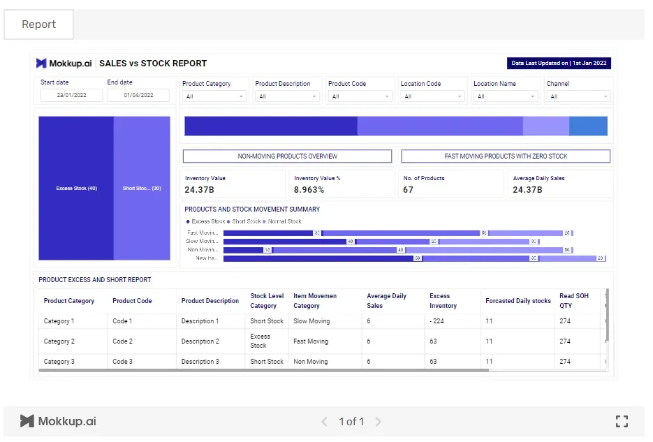The height and width of the screenshot is (442, 653).
Task: Go to next page arrow
Action: tap(378, 422)
